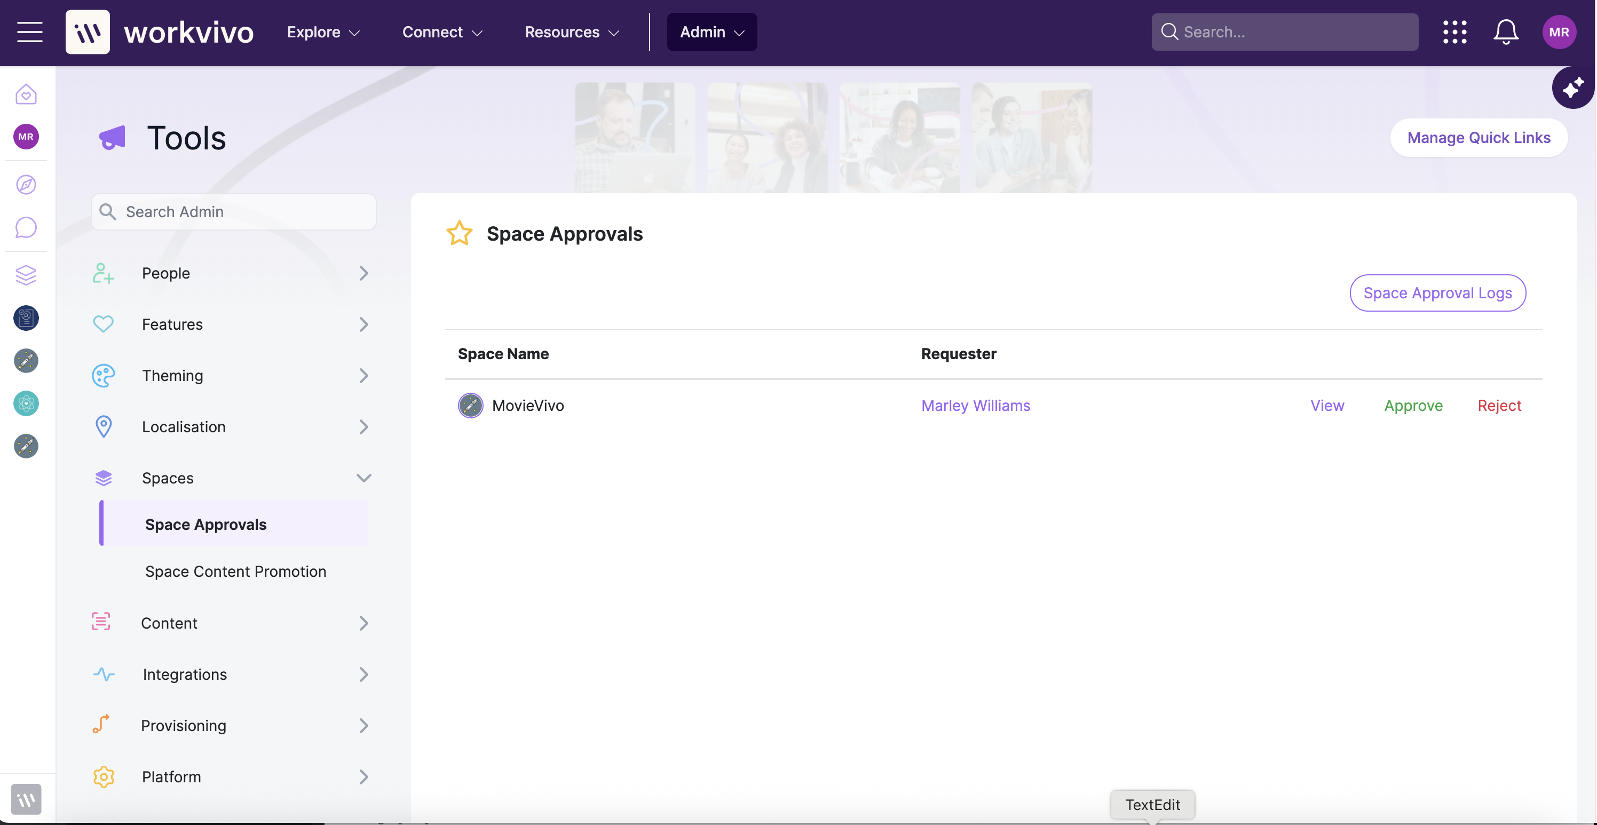Image resolution: width=1597 pixels, height=825 pixels.
Task: Open the MR profile avatar in top right
Action: (1559, 31)
